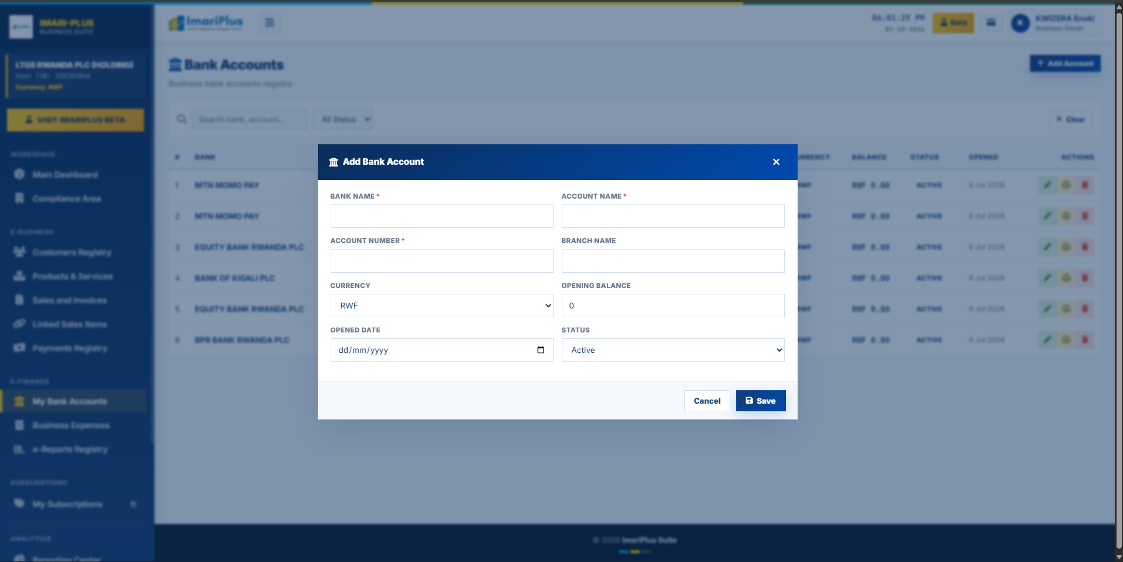This screenshot has height=562, width=1123.
Task: Click the Opened Date dd/mm/yyyy field
Action: [442, 350]
